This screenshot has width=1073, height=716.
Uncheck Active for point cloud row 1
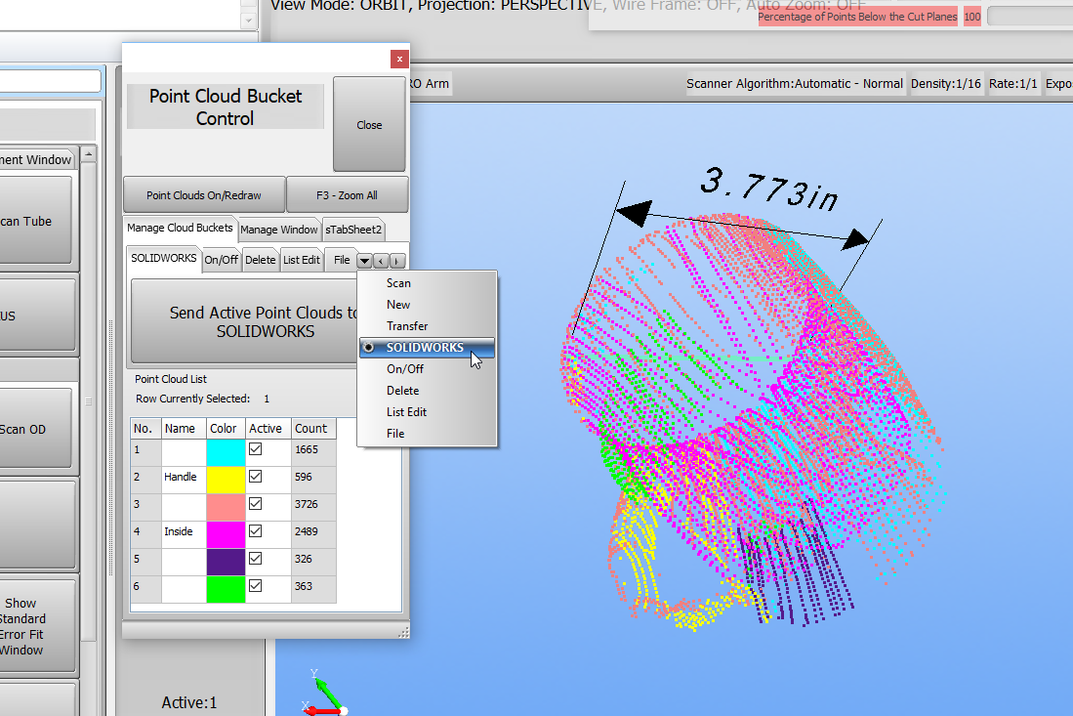256,450
